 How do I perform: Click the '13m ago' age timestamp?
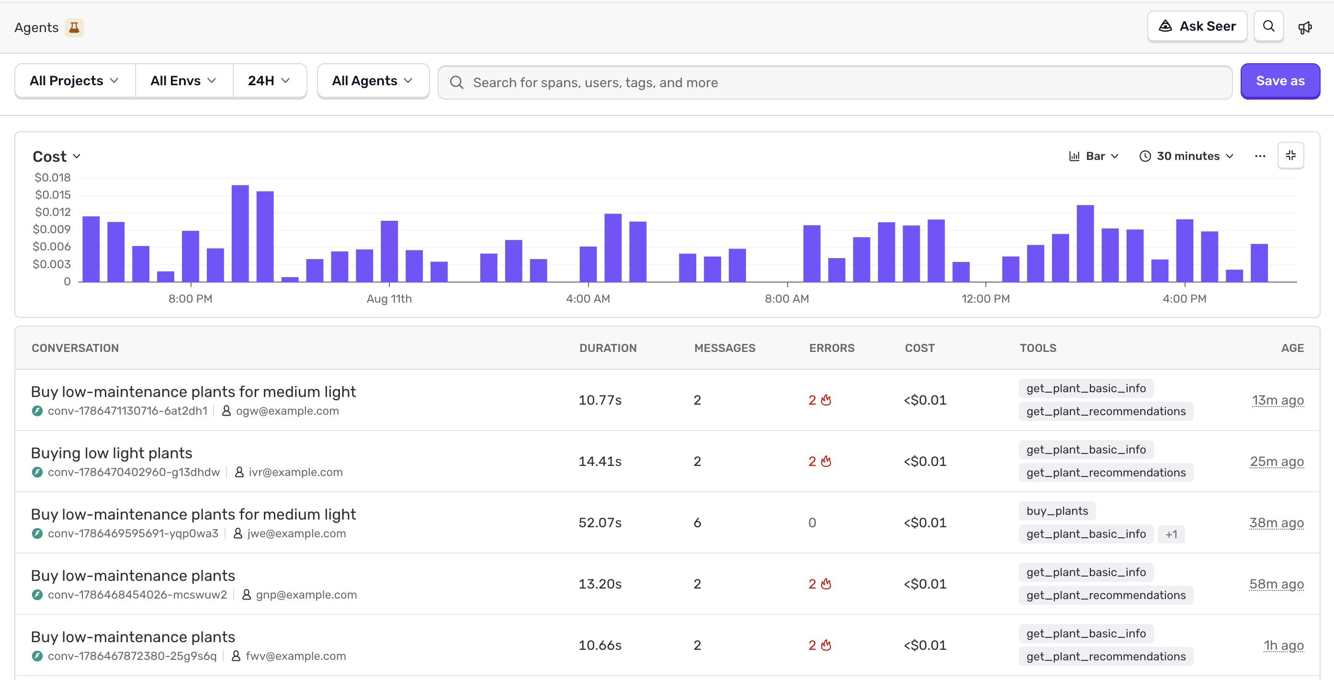[x=1277, y=400]
